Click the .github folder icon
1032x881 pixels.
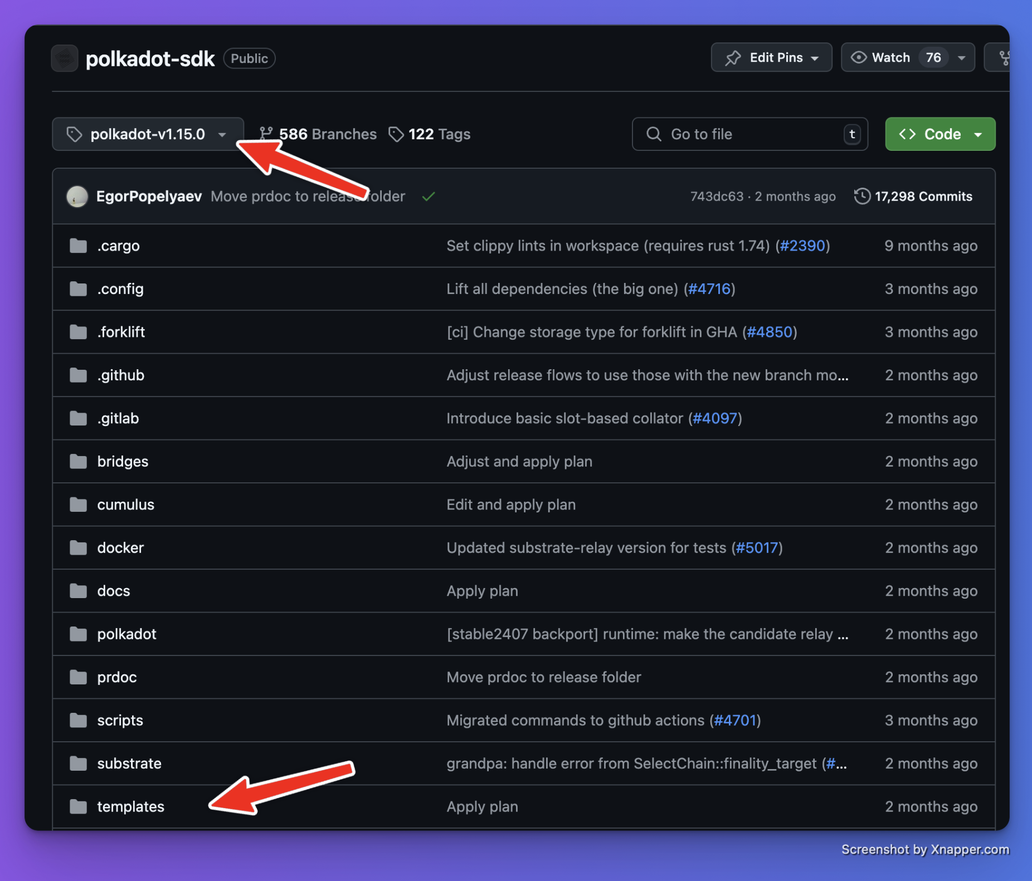point(78,375)
